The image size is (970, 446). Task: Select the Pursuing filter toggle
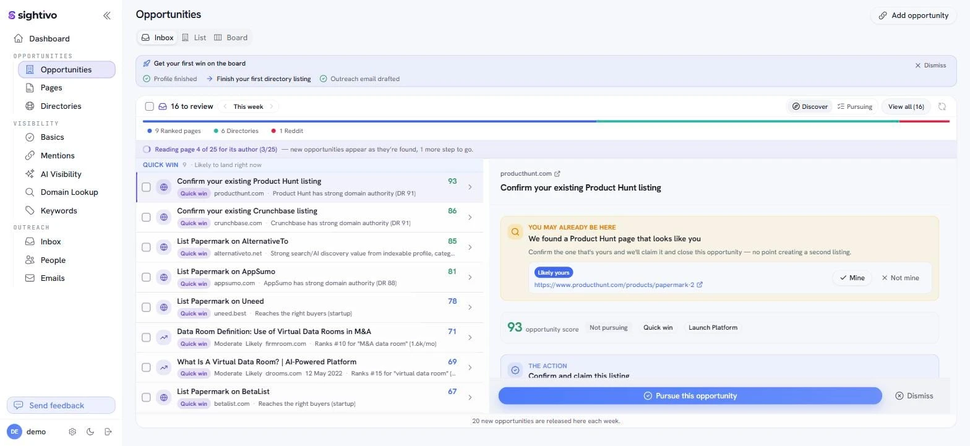(854, 106)
